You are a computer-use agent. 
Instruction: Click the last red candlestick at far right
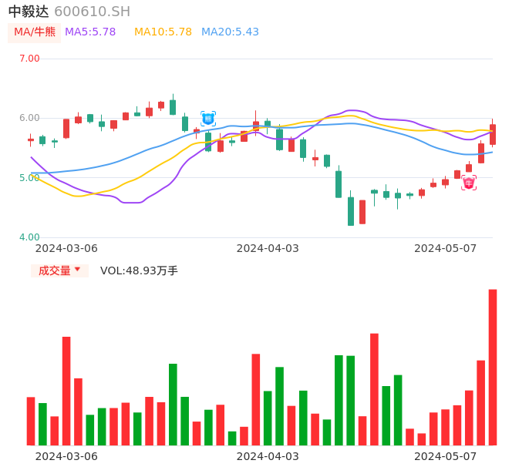tap(493, 134)
